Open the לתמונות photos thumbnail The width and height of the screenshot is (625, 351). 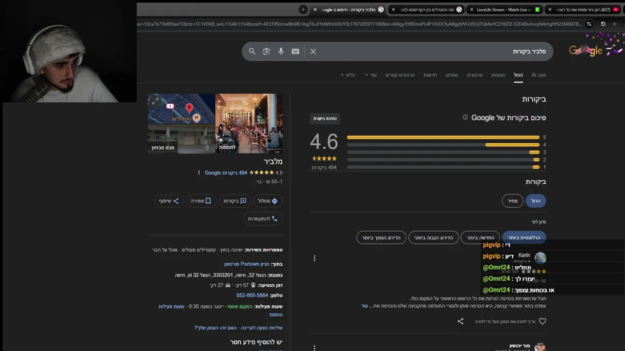pos(249,123)
